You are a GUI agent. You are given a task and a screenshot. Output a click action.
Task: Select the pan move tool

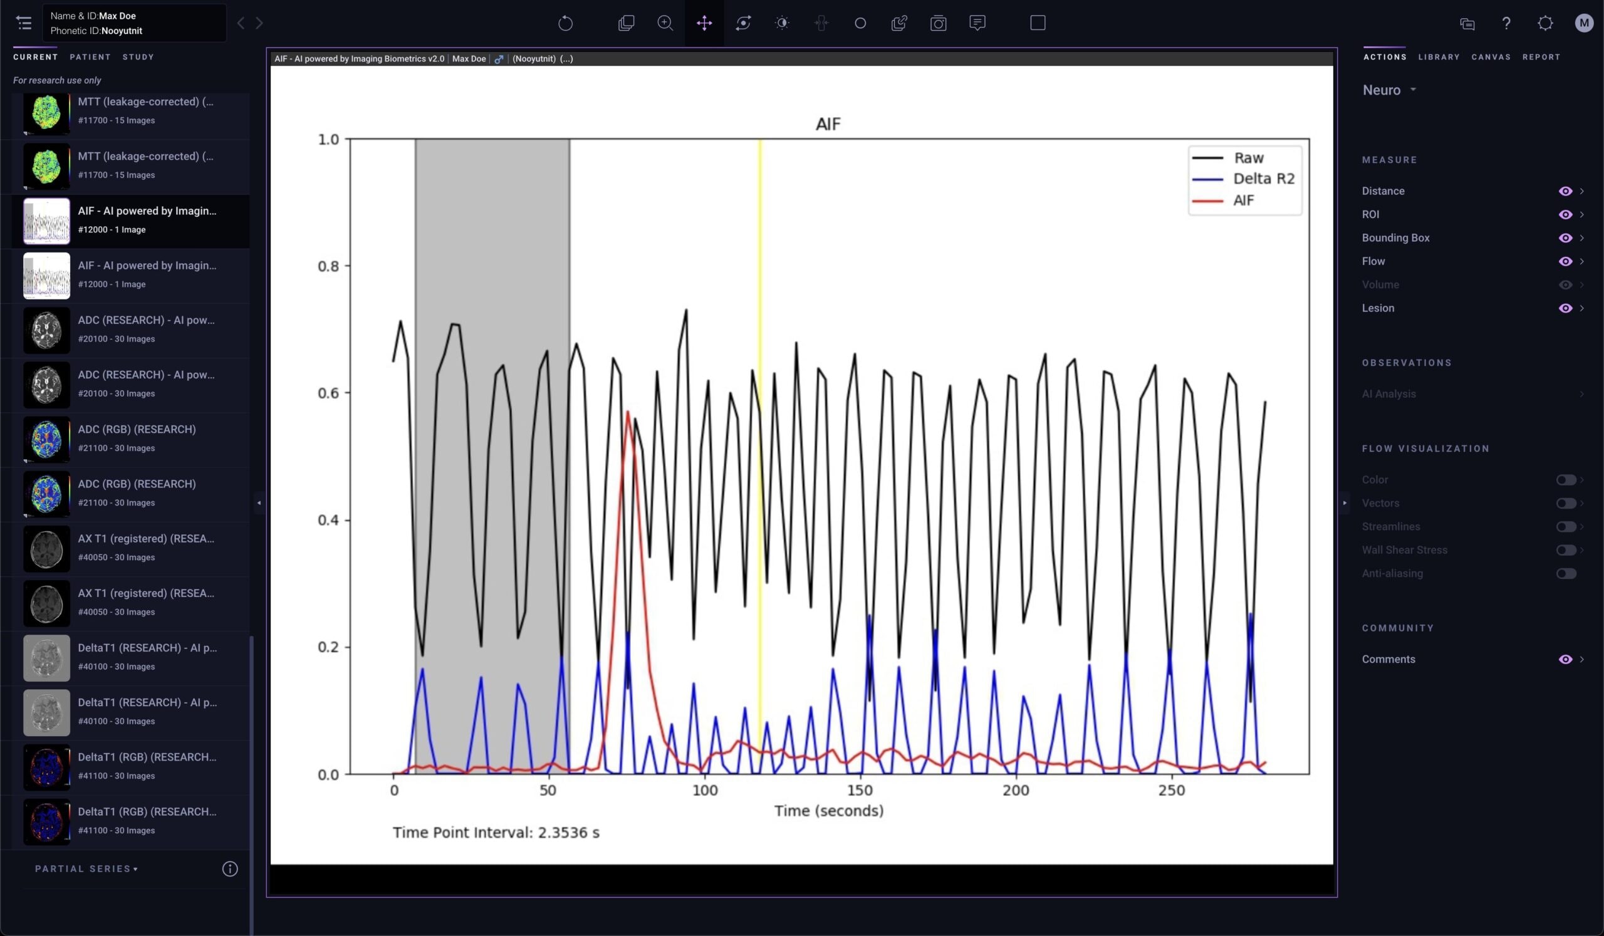[x=704, y=24]
